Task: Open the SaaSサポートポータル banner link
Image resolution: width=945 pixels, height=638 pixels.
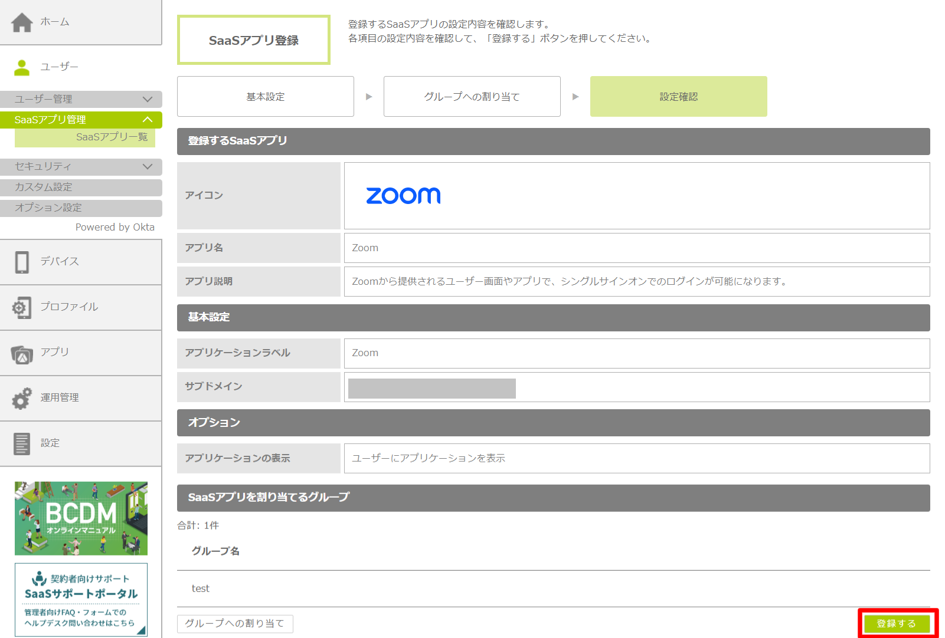Action: click(x=81, y=600)
